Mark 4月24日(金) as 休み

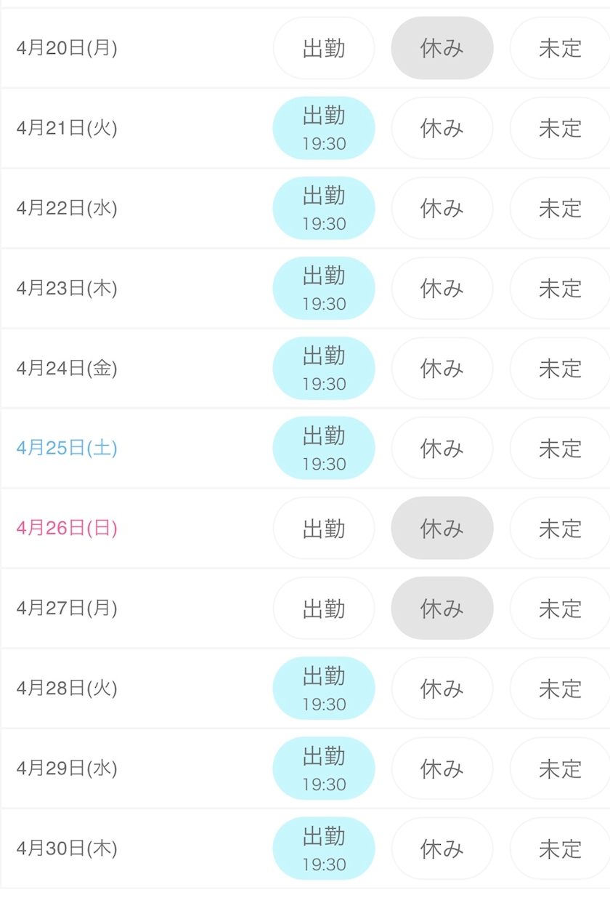pos(442,368)
